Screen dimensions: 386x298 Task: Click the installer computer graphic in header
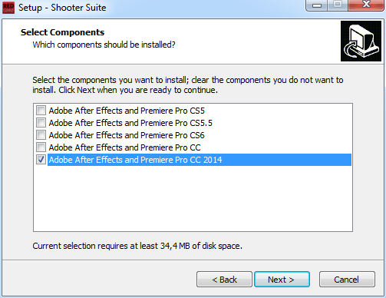coord(361,41)
